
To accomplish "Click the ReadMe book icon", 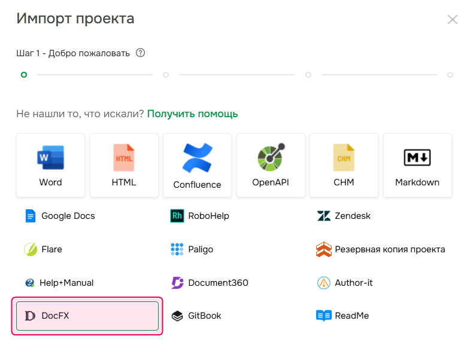I will [324, 316].
